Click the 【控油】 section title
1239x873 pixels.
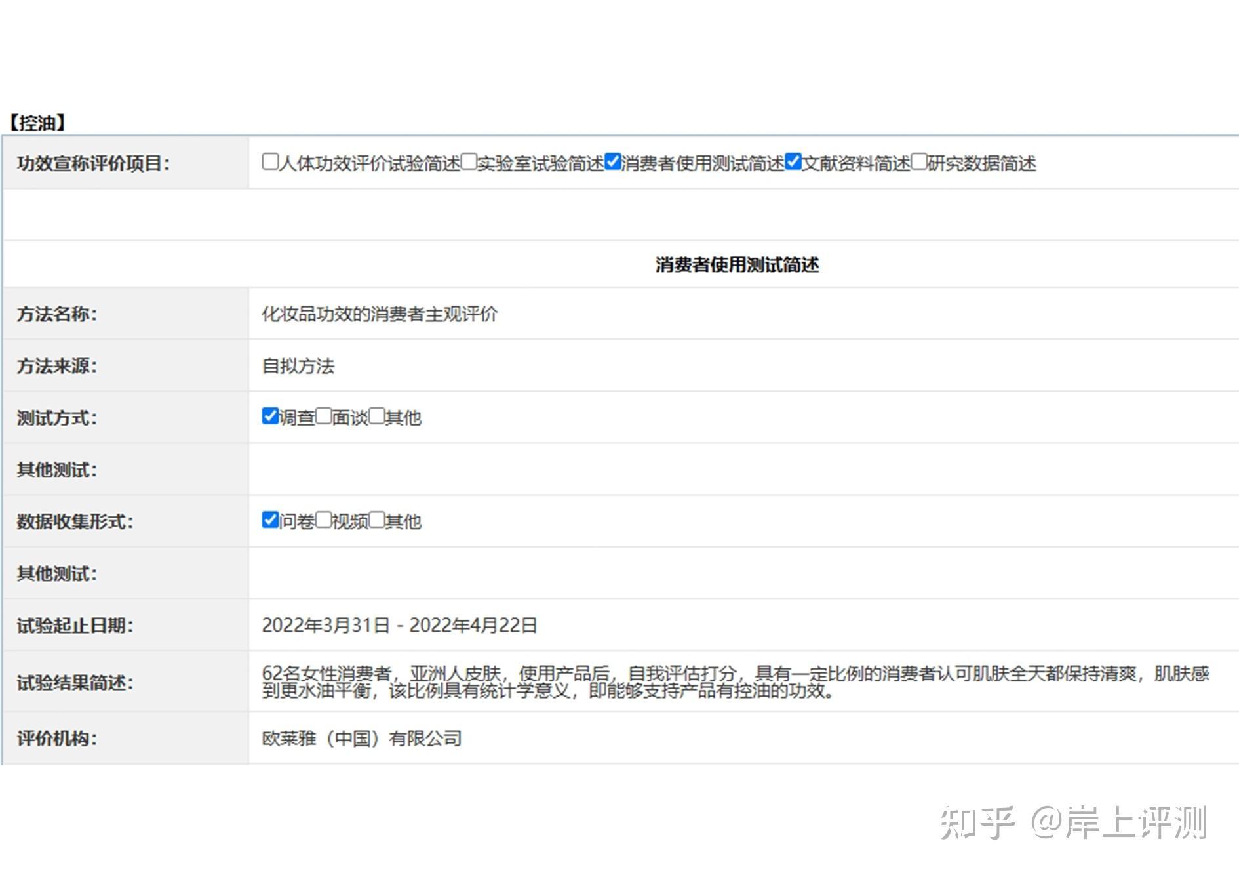coord(37,123)
